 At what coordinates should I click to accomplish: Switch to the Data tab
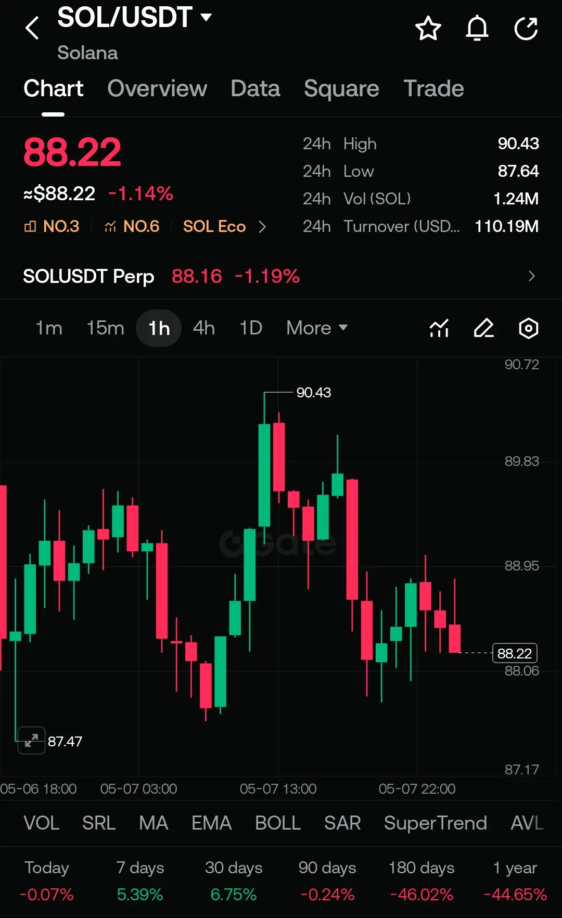(256, 88)
